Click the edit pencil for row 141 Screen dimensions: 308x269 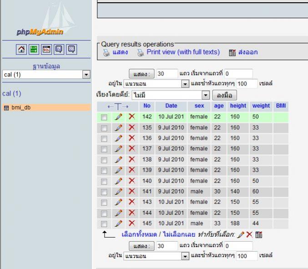(x=118, y=191)
